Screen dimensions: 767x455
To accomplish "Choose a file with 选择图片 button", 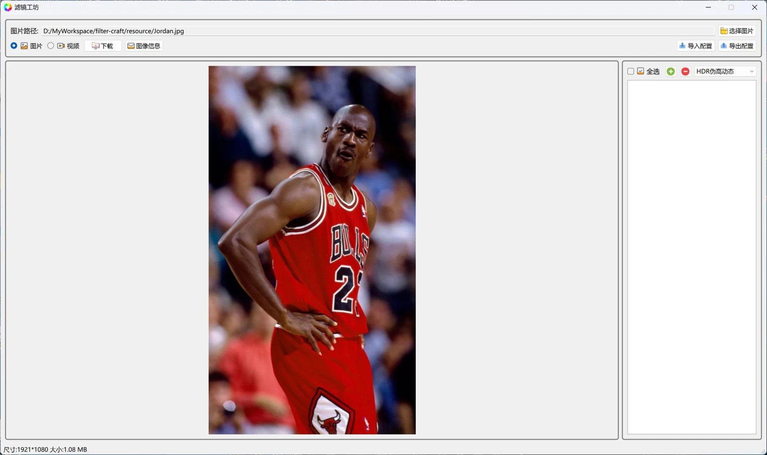I will [737, 31].
